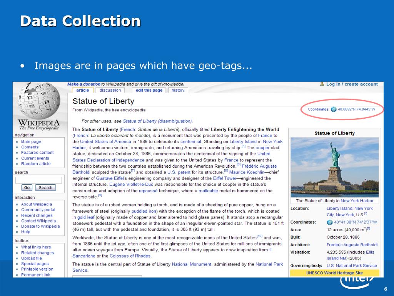Open Related changes in toolbox

click(x=37, y=253)
